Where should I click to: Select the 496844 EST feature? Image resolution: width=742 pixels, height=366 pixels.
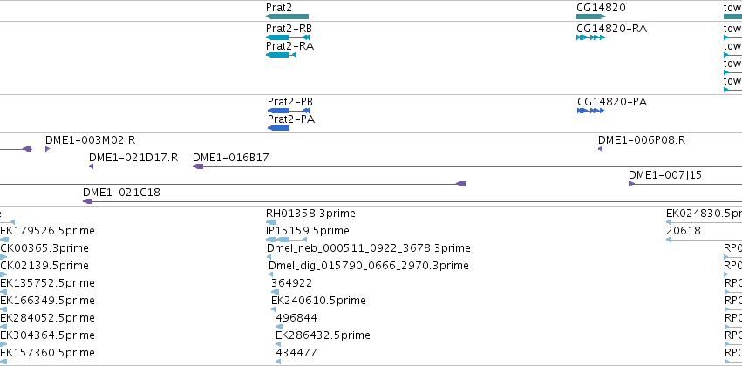tap(278, 327)
